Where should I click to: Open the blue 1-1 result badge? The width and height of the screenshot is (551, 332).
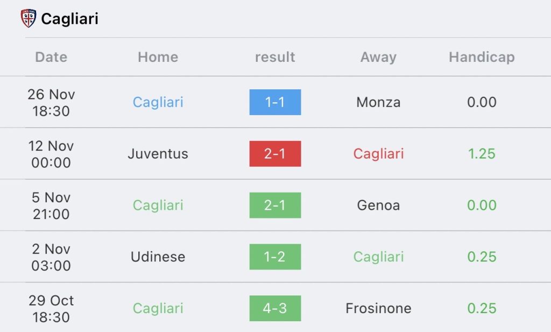tap(275, 102)
